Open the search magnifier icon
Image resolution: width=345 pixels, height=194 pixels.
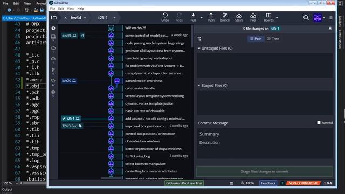pos(306,18)
